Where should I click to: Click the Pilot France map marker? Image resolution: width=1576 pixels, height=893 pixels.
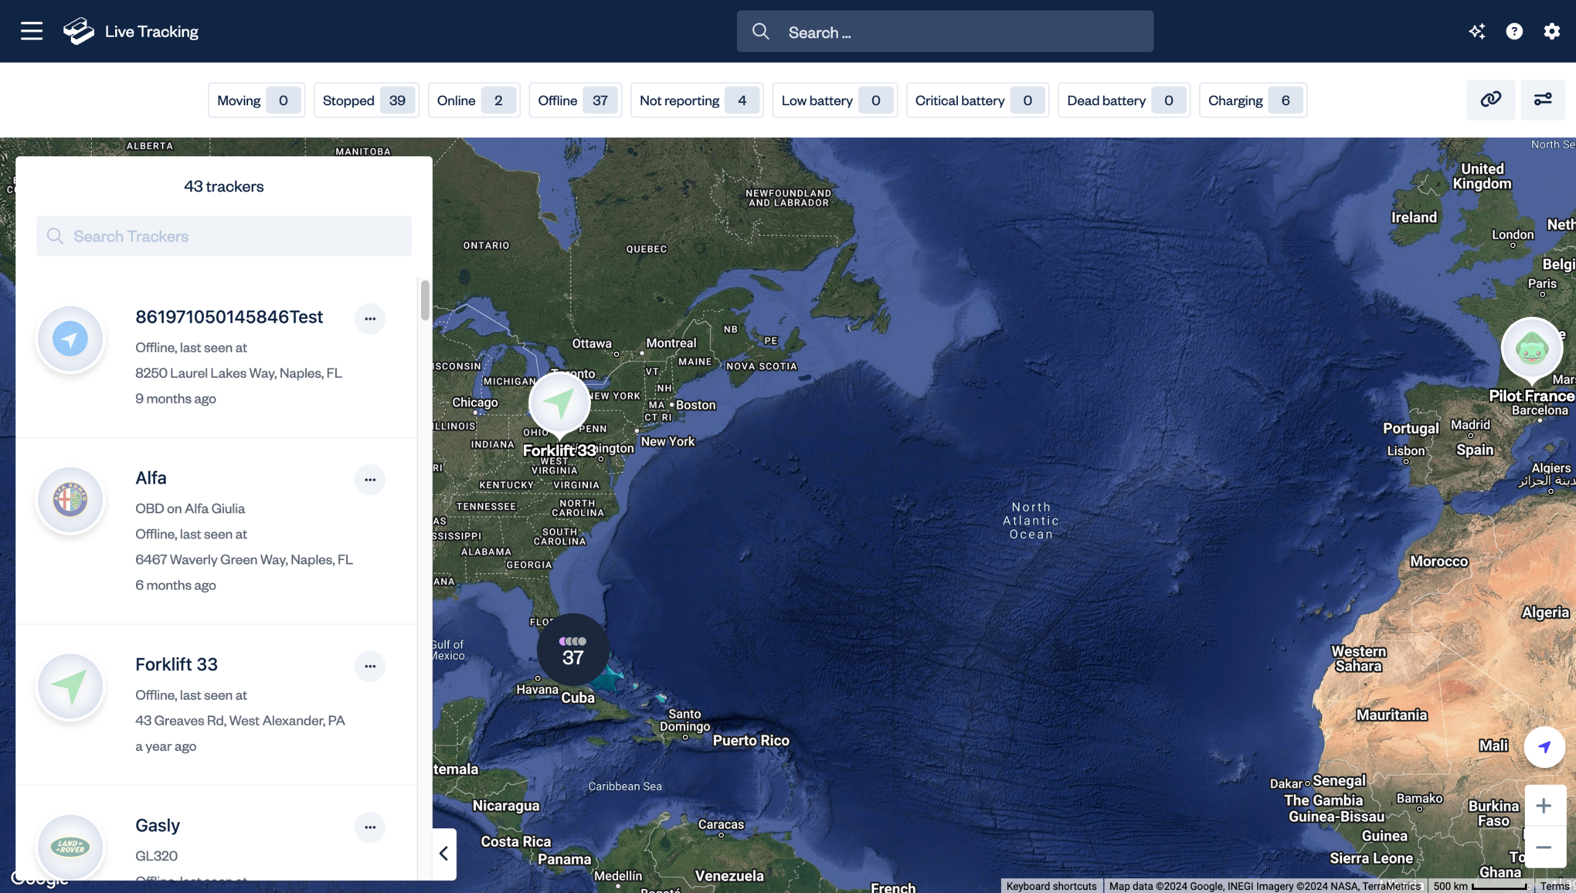(1531, 349)
